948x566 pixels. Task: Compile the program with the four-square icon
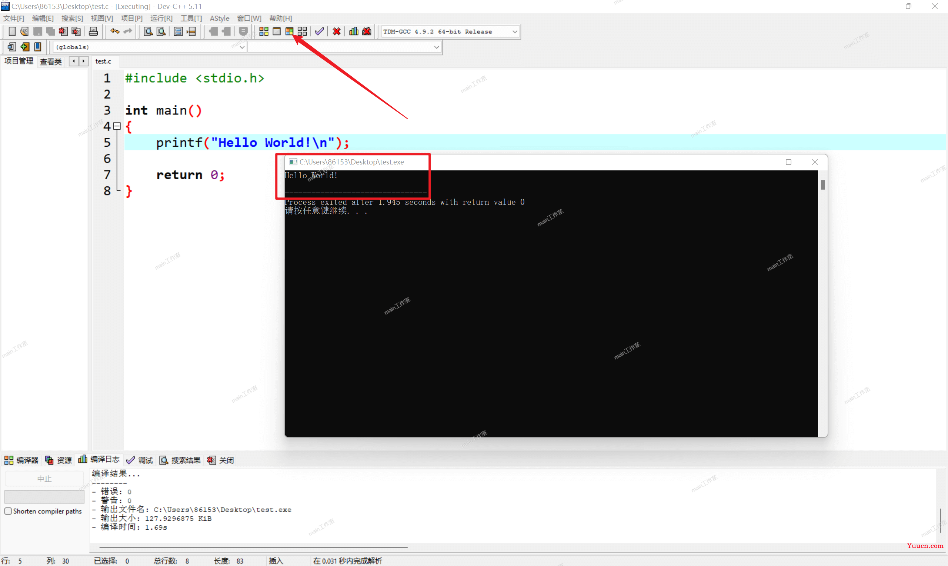point(264,31)
